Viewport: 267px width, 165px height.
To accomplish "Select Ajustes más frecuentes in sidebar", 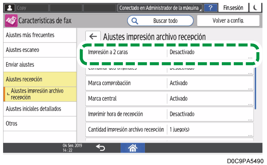I will coord(38,35).
